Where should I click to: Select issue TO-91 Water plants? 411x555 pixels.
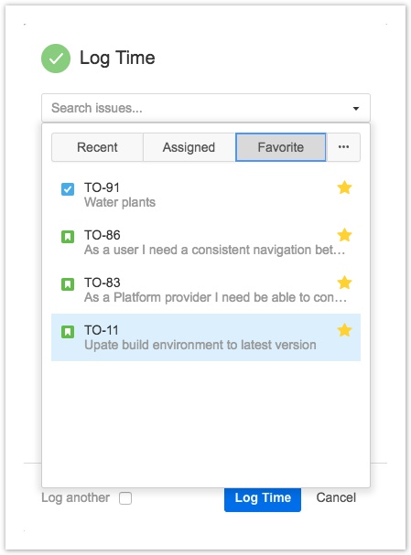[x=206, y=195]
